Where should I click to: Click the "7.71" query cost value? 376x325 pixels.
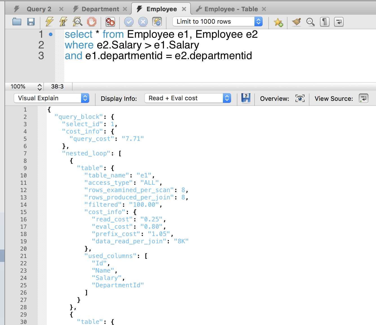click(133, 139)
